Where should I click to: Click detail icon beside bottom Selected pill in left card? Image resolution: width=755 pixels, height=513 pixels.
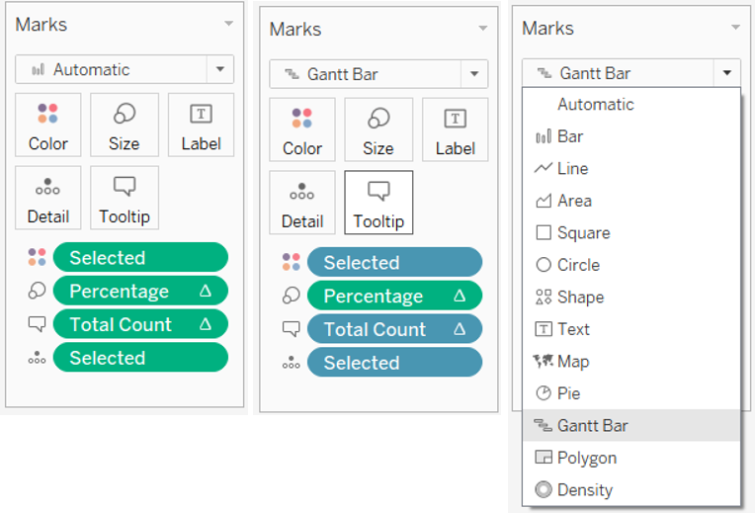click(38, 358)
